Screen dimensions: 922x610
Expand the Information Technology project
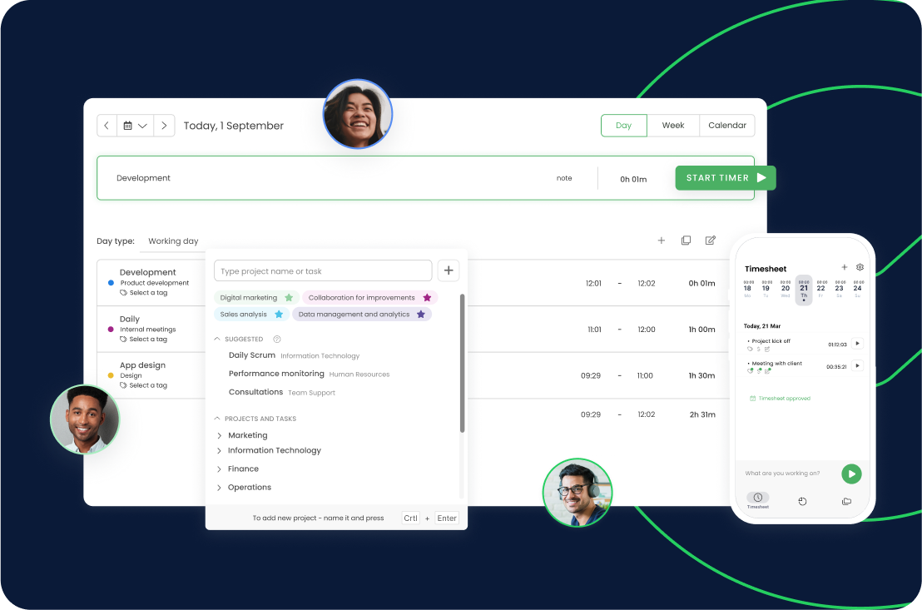point(219,450)
